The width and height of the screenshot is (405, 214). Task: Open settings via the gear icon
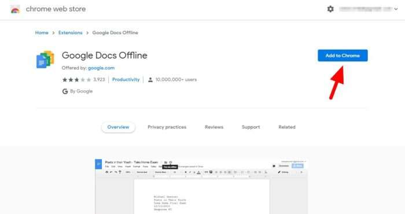(330, 9)
